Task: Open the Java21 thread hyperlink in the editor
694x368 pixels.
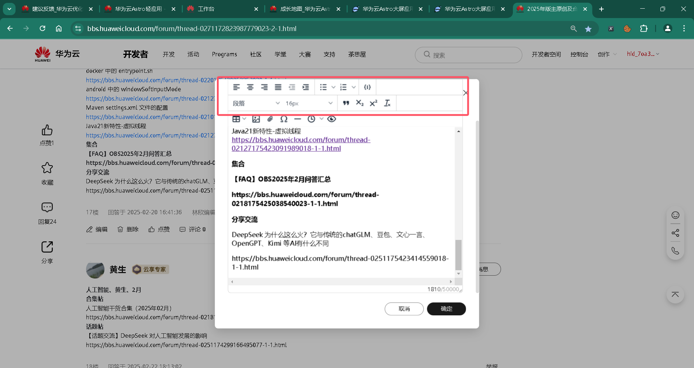Action: pyautogui.click(x=301, y=144)
